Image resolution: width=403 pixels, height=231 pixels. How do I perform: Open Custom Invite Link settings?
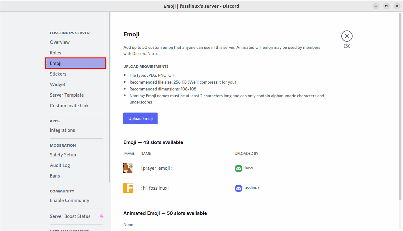[69, 106]
